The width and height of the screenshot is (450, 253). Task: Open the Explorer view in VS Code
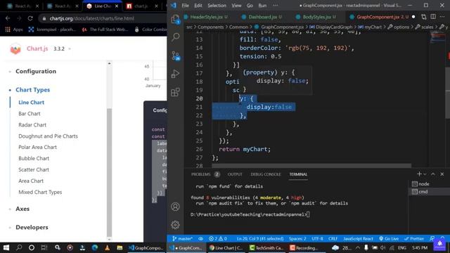[175, 19]
